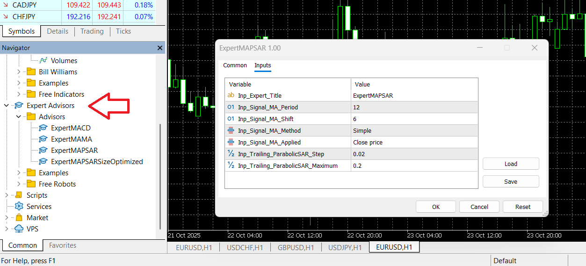
Task: Open the Trading tab
Action: [92, 31]
